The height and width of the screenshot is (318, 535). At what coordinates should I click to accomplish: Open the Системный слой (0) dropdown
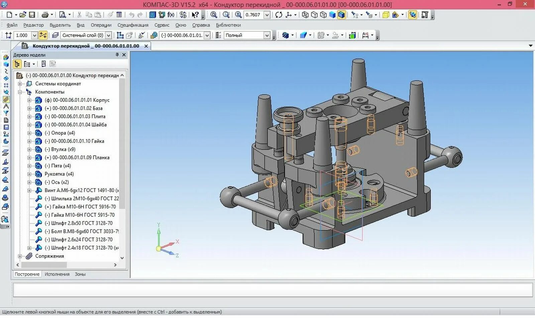(x=108, y=35)
